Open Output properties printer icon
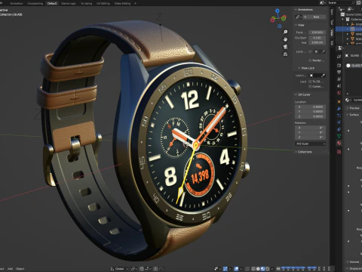 coord(339,73)
